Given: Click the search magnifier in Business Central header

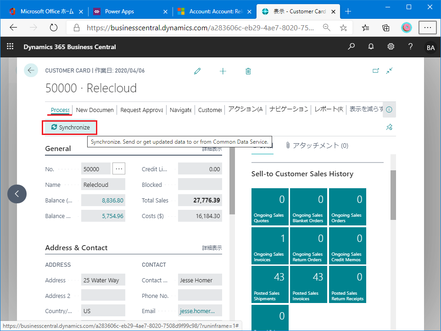Looking at the screenshot, I should (x=351, y=46).
